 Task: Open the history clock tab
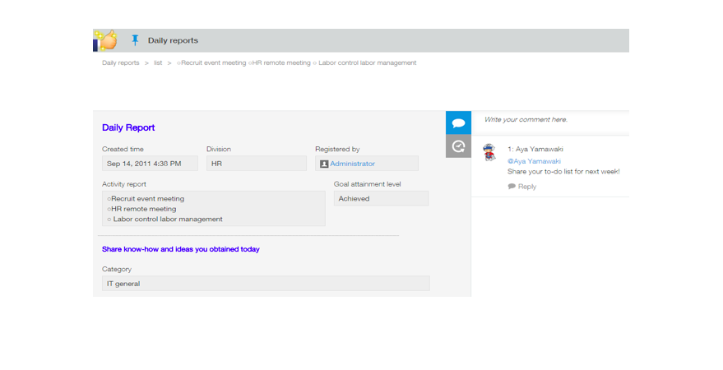click(458, 146)
